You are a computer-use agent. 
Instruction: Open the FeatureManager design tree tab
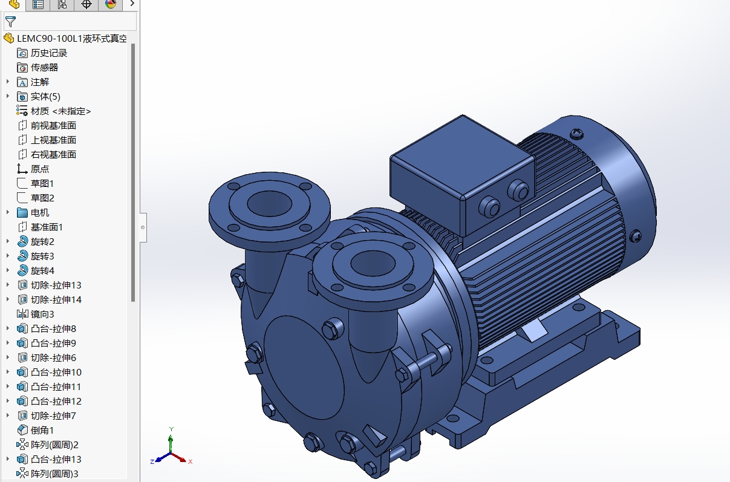(x=13, y=5)
